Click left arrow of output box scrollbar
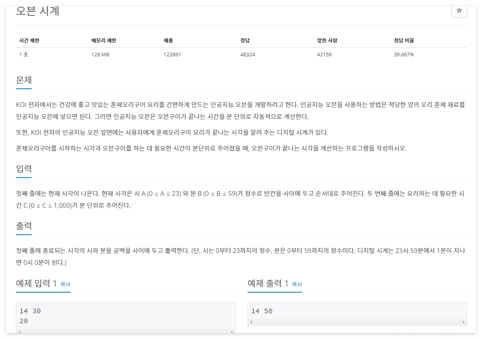The width and height of the screenshot is (482, 339). (251, 322)
